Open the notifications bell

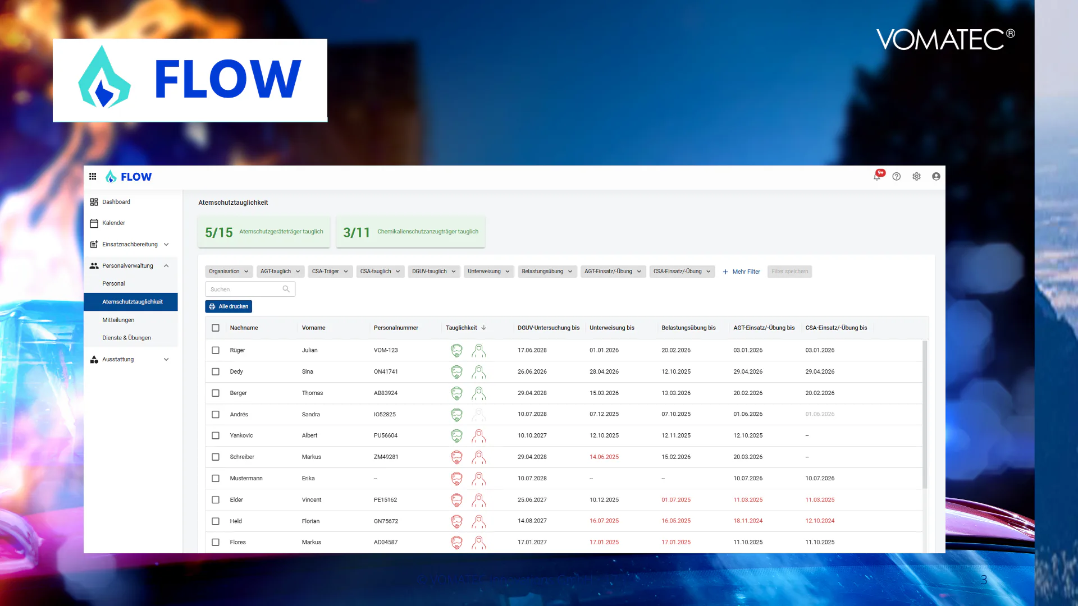[877, 176]
